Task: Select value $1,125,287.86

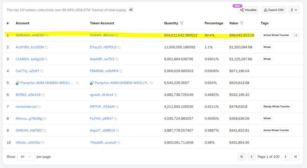Action: pos(241,59)
